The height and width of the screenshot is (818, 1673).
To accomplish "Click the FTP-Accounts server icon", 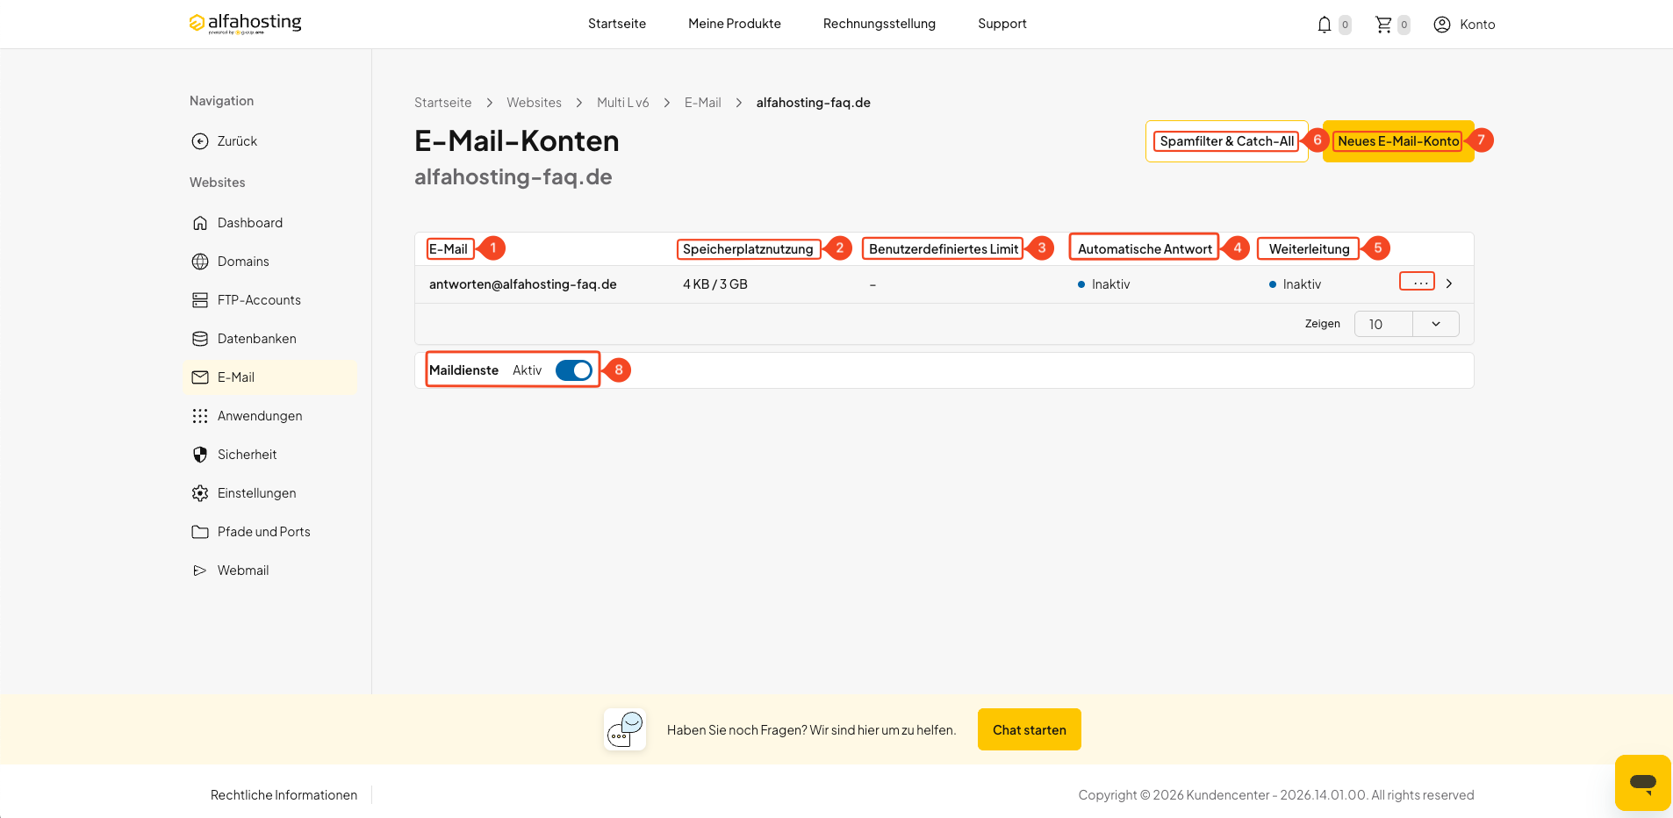I will click(x=200, y=300).
